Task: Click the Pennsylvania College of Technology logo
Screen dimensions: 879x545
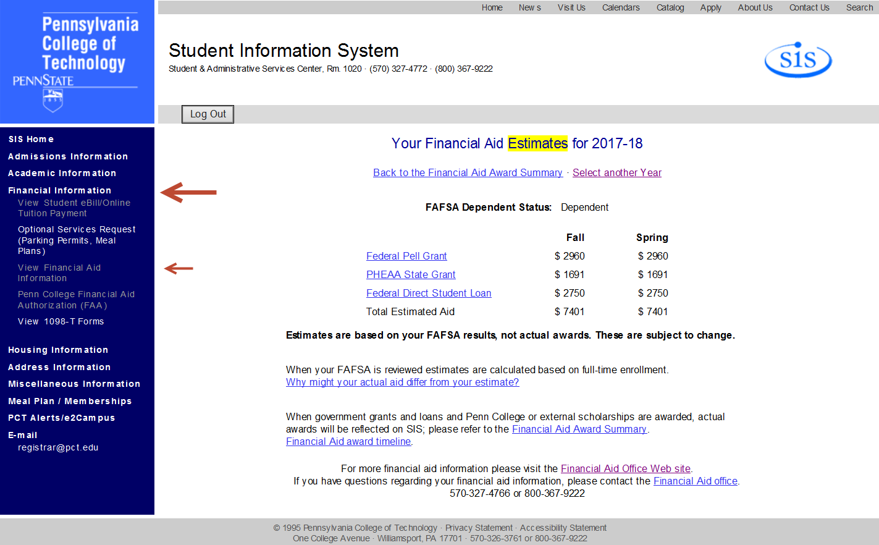Action: 77,62
